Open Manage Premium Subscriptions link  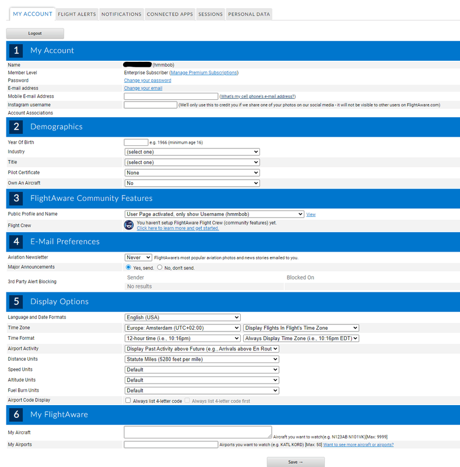click(x=204, y=72)
